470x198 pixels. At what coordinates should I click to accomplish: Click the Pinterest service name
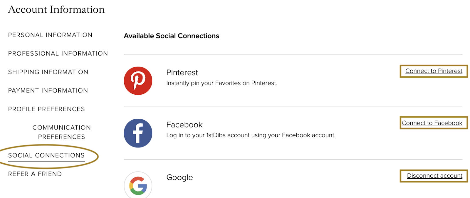[x=182, y=73]
